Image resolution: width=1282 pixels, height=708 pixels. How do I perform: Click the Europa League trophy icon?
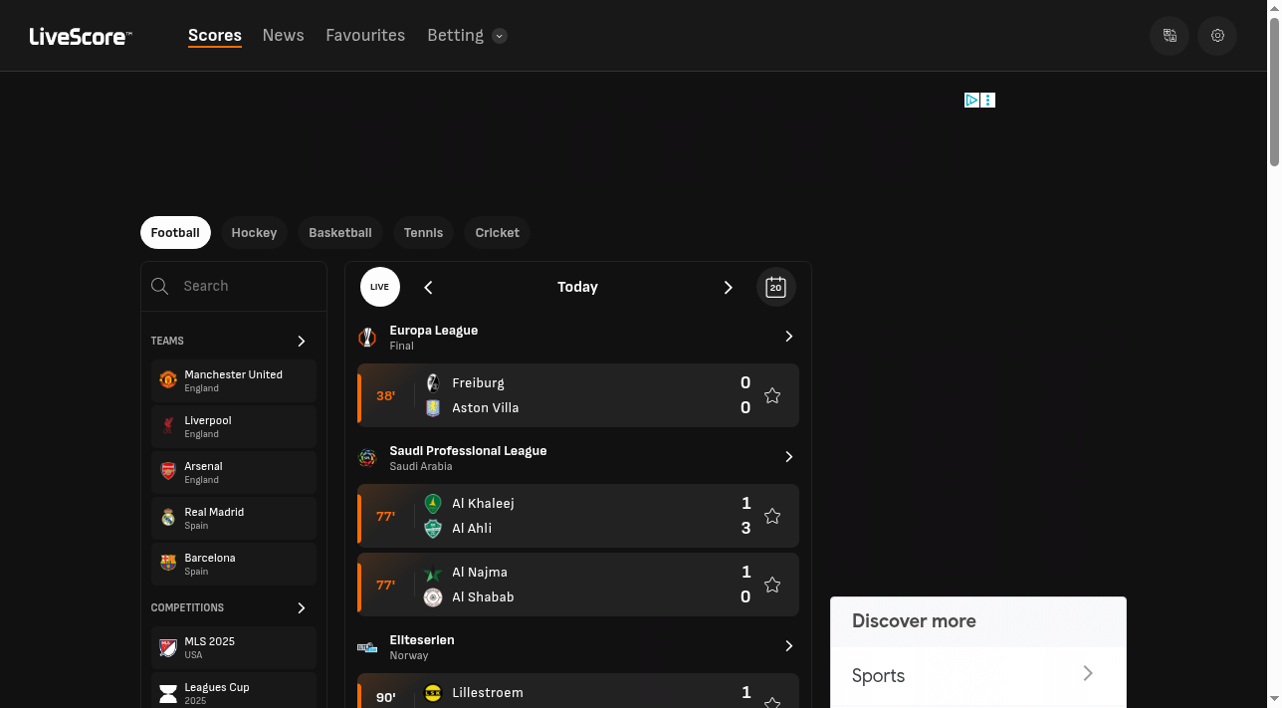[x=367, y=338]
